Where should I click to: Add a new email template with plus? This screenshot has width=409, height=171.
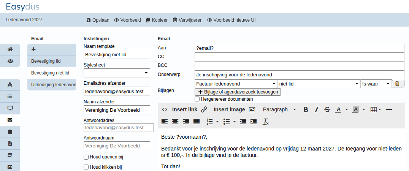coord(33,49)
